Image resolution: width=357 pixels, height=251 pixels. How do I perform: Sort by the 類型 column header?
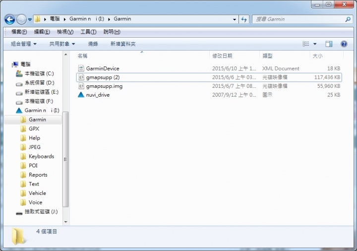(267, 56)
